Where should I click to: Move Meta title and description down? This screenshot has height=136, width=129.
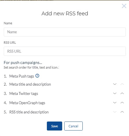pos(115,84)
